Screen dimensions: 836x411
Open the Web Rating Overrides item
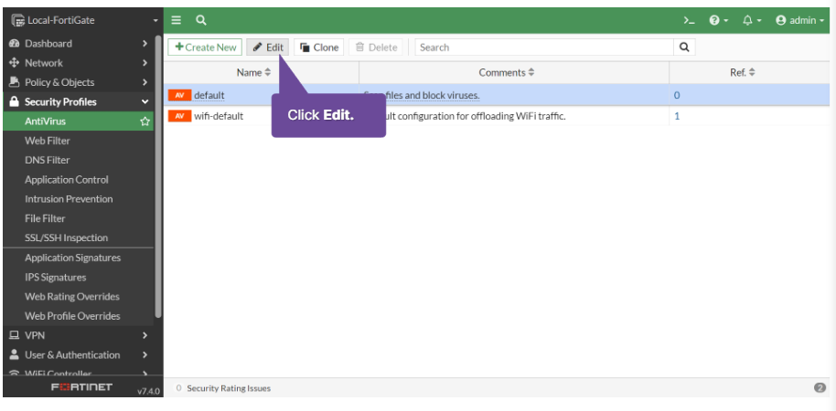(x=72, y=297)
